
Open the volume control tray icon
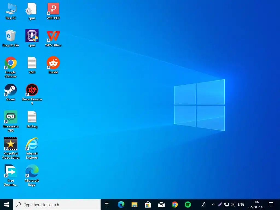coord(233,205)
